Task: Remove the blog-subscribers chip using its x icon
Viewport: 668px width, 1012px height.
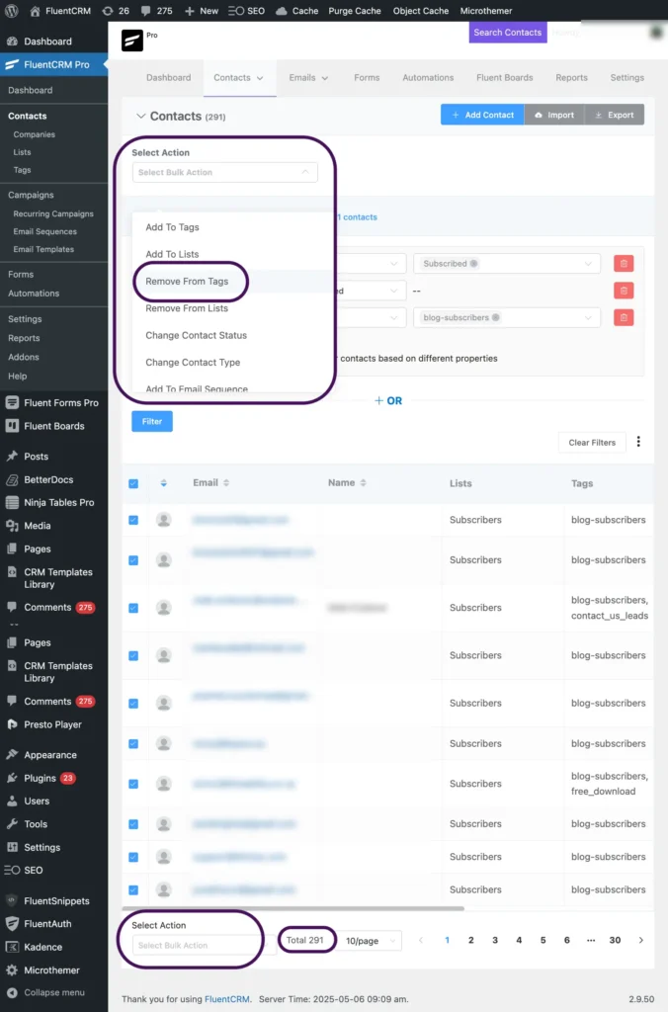Action: click(x=496, y=317)
